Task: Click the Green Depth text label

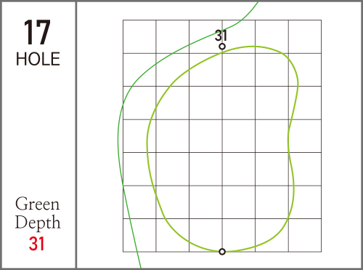Action: 38,213
